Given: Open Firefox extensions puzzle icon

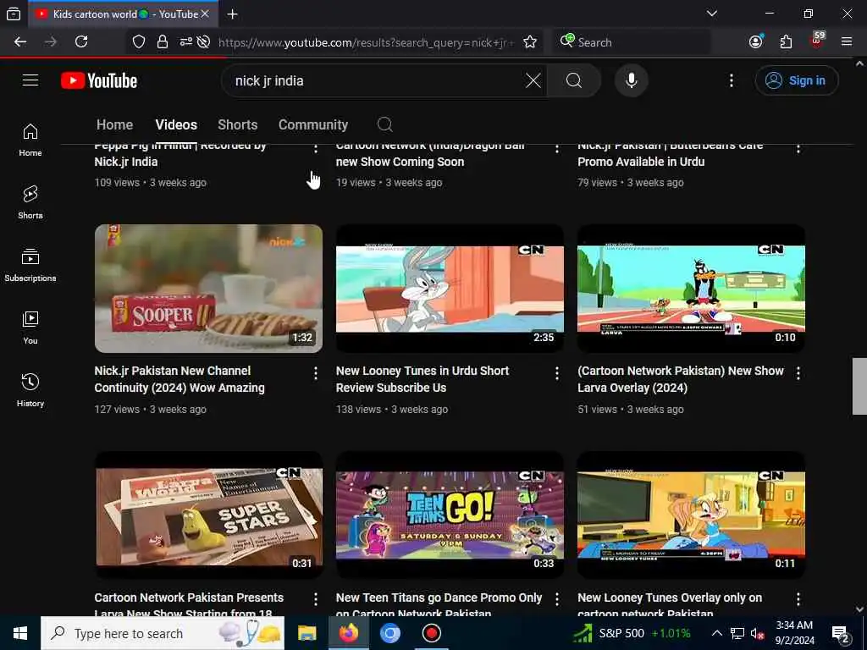Looking at the screenshot, I should (786, 42).
